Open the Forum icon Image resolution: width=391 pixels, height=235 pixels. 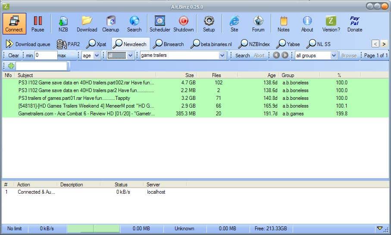coord(258,24)
